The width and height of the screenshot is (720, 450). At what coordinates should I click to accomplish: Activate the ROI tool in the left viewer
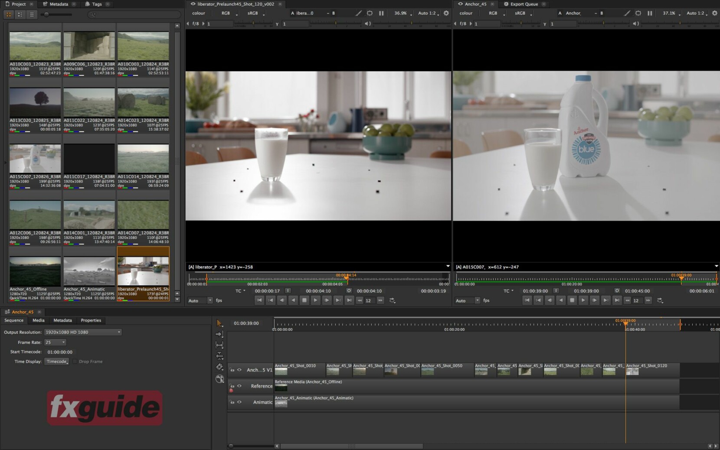tap(370, 13)
